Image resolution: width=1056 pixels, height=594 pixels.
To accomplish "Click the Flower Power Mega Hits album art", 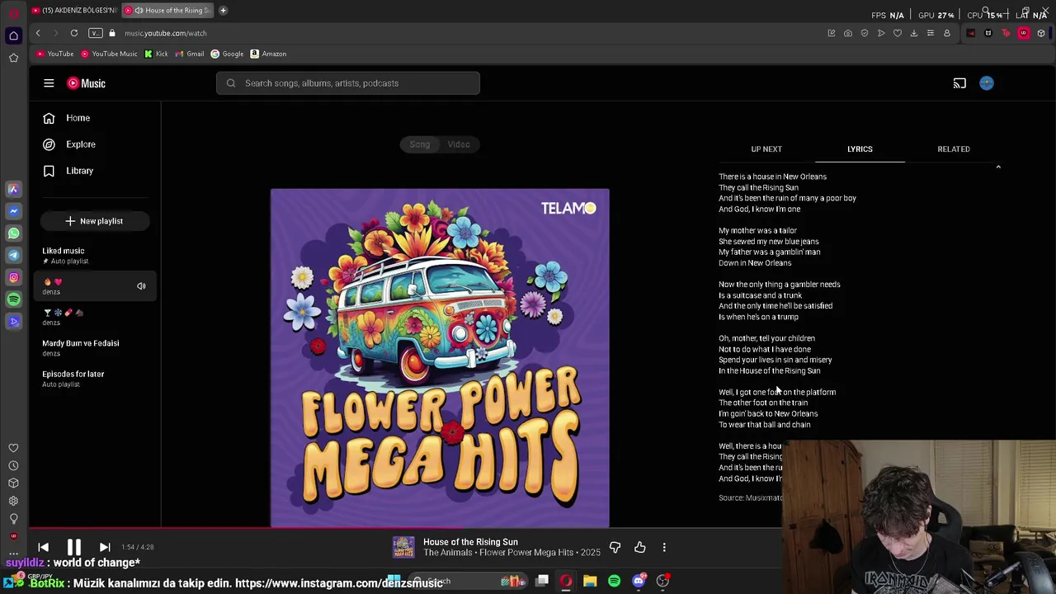I will point(440,358).
